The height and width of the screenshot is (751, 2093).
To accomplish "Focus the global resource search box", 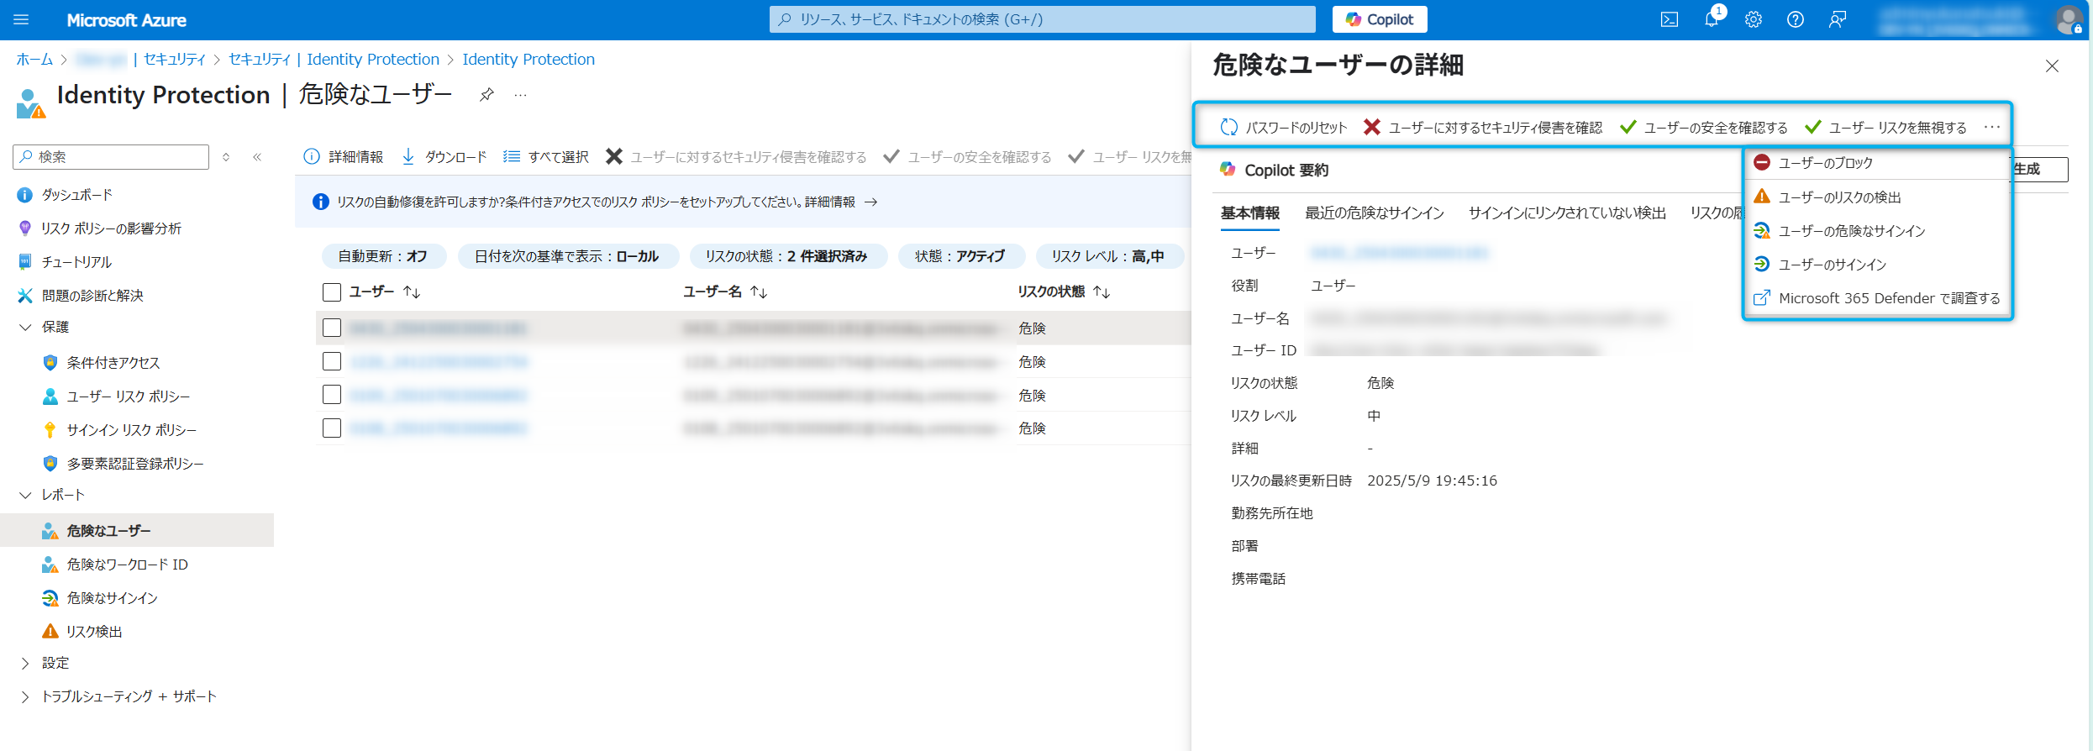I will tap(1043, 19).
